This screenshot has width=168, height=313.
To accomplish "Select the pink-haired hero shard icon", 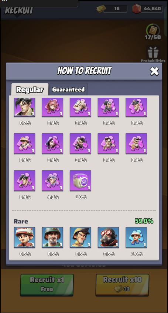I will (x=52, y=107).
